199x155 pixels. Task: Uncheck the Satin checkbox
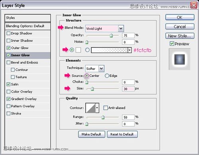(8, 84)
